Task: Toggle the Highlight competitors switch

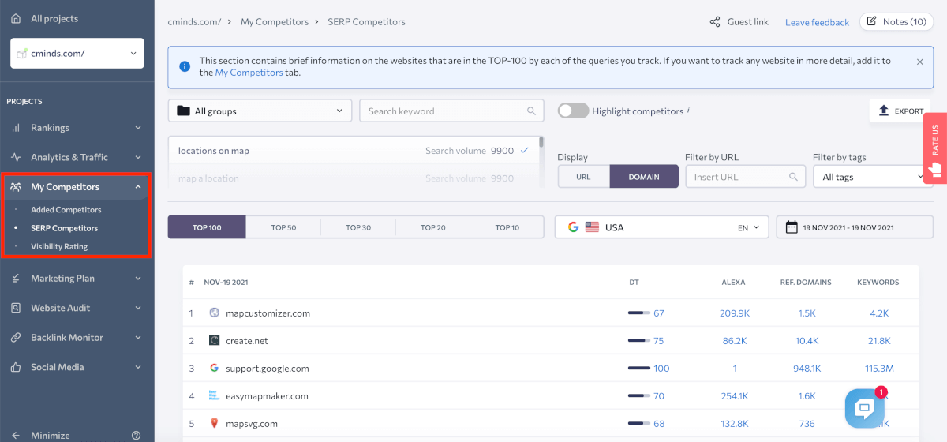Action: pyautogui.click(x=573, y=111)
